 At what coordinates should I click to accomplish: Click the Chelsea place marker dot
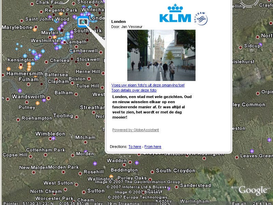click(46, 62)
